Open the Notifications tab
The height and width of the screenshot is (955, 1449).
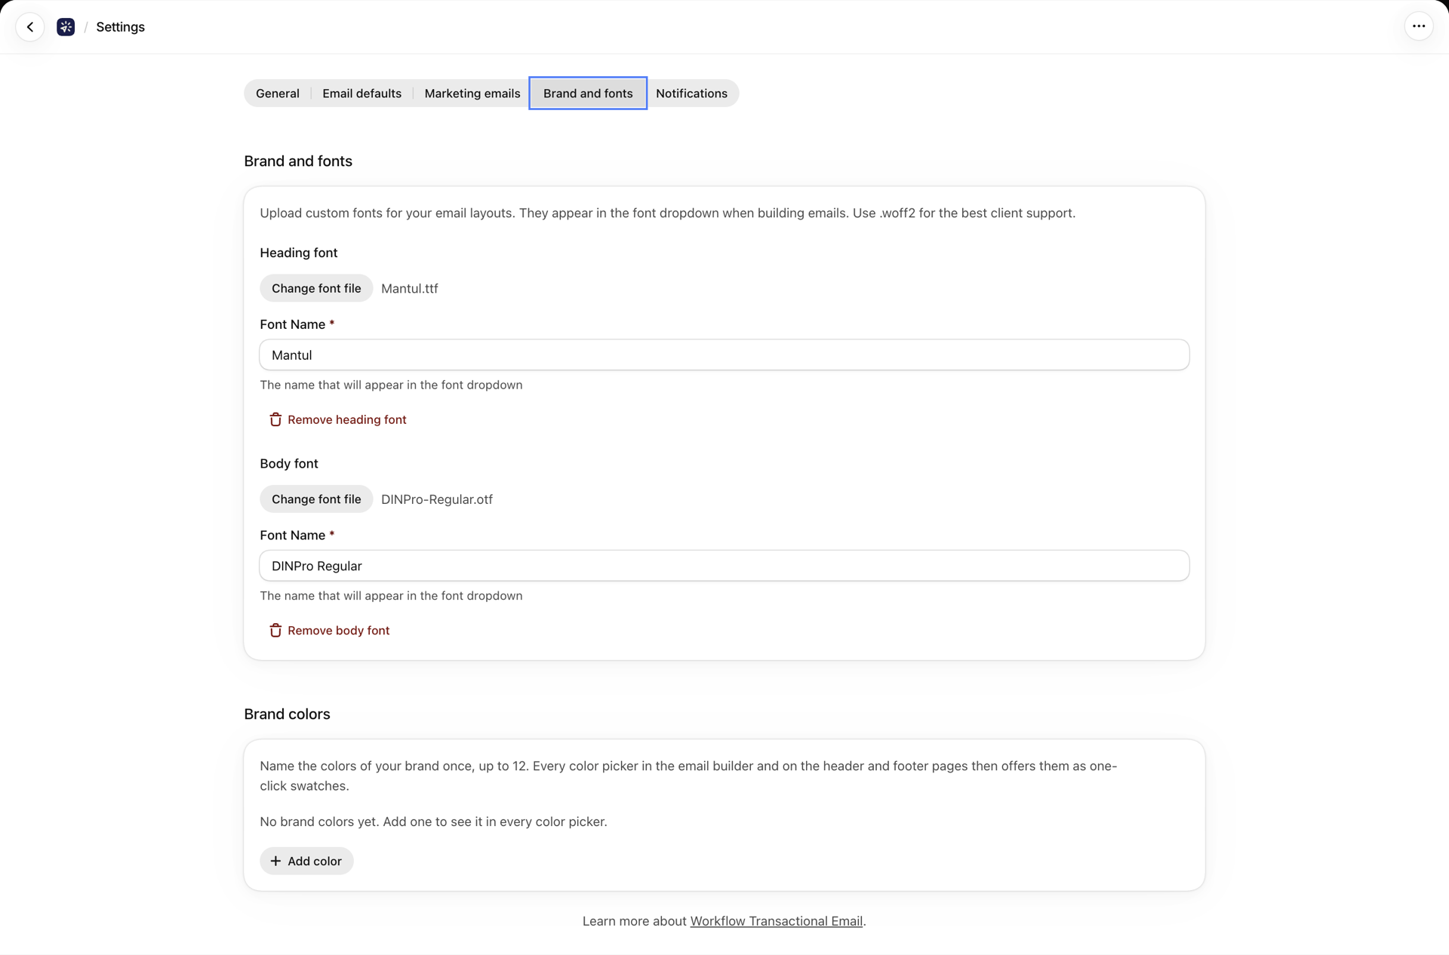pos(691,94)
